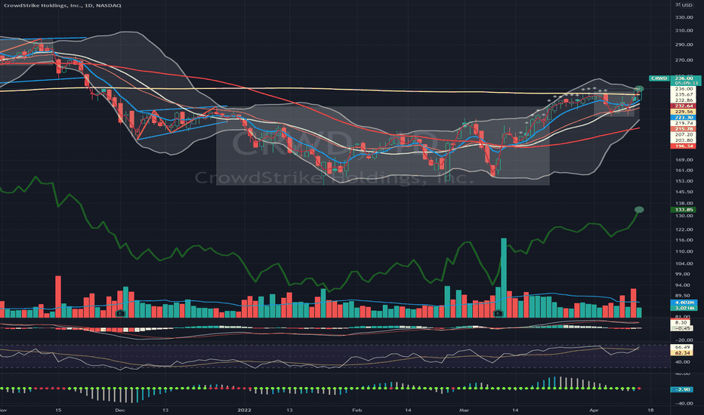The image size is (704, 415).
Task: Click the Mar date on time axis
Action: [x=464, y=410]
